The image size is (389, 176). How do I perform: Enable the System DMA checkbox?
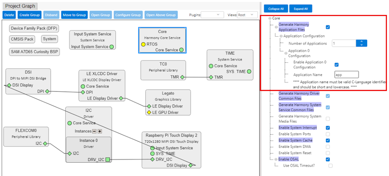point(328,147)
